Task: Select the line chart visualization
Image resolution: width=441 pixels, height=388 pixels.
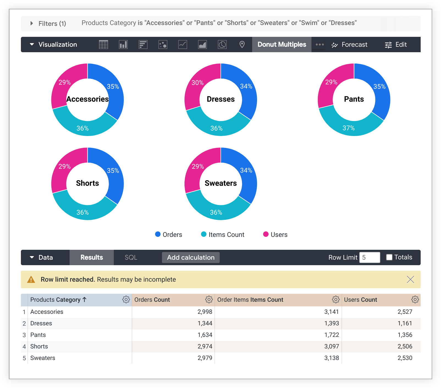Action: pos(183,44)
